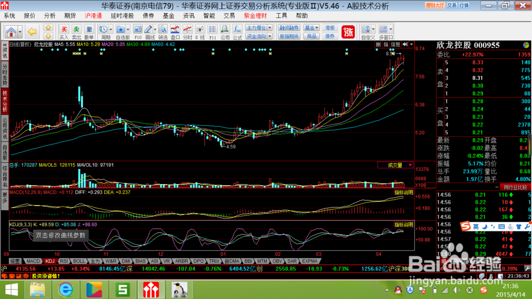532x299 pixels.
Task: Click the 信息 button above the chart
Action: pos(395,45)
